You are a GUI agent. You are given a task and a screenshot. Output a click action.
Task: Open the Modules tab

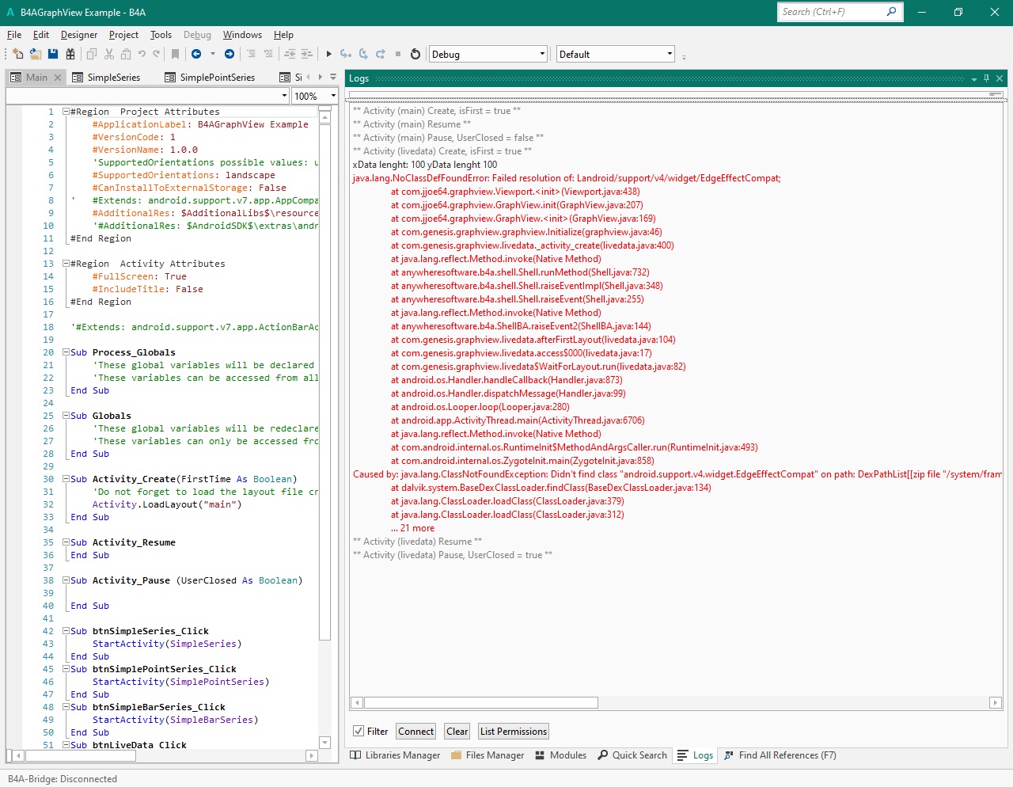(561, 755)
